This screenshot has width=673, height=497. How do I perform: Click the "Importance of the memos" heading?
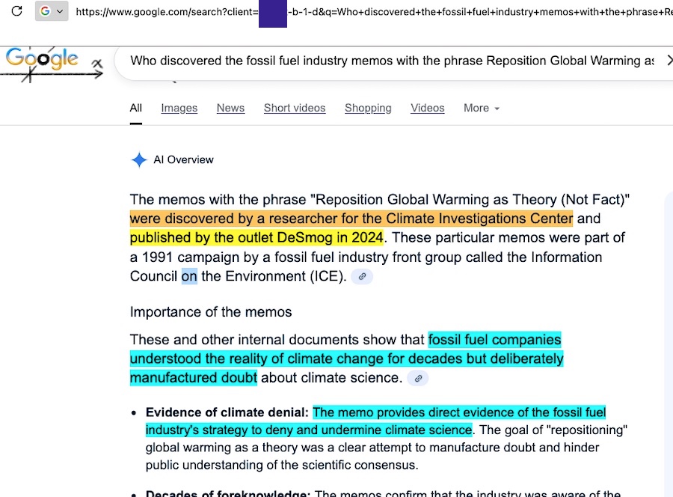point(211,311)
